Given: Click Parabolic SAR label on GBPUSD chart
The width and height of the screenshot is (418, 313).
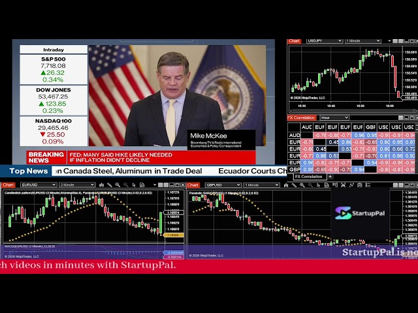Looking at the screenshot, I should [x=223, y=193].
